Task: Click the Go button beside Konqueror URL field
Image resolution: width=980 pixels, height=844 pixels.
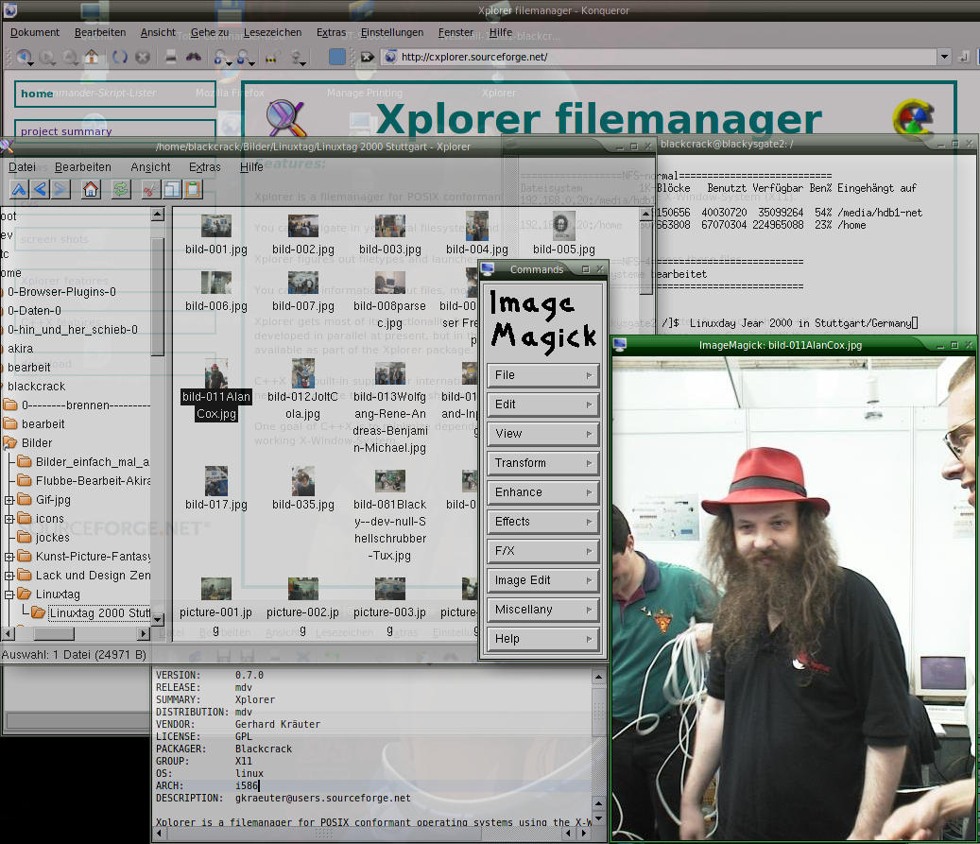Action: click(964, 57)
